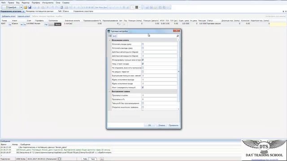Viewport: 287px width, 161px height.
Task: Edit Проскальз. в шагах value field
Action: coord(159,95)
